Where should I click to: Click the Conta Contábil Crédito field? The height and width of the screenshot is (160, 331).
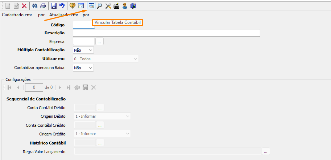[x=85, y=125]
